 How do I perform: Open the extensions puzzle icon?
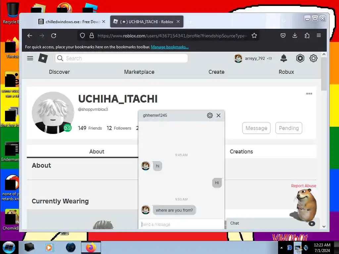tap(307, 35)
